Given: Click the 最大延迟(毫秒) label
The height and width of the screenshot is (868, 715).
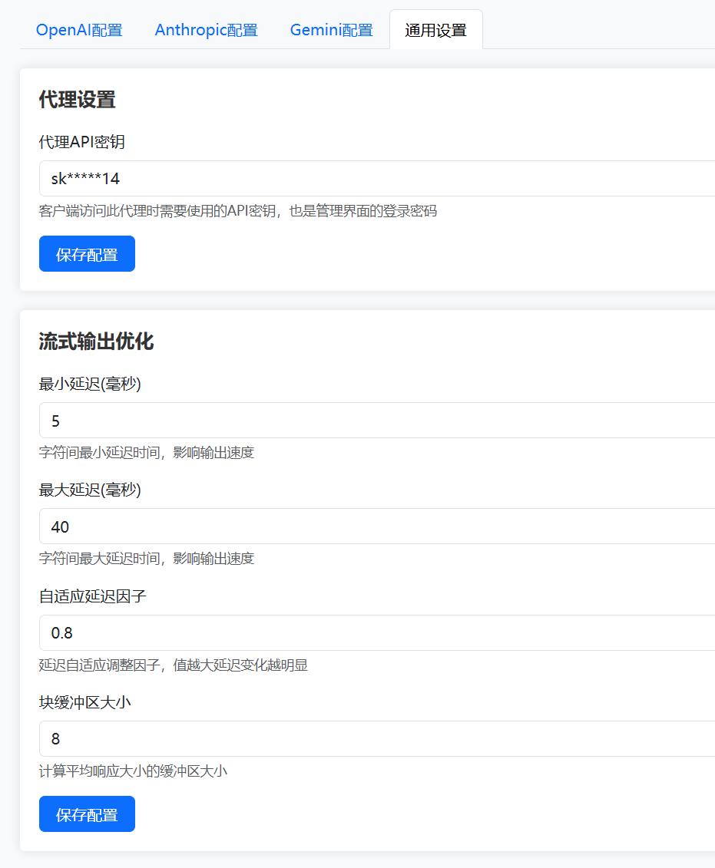Looking at the screenshot, I should (90, 490).
